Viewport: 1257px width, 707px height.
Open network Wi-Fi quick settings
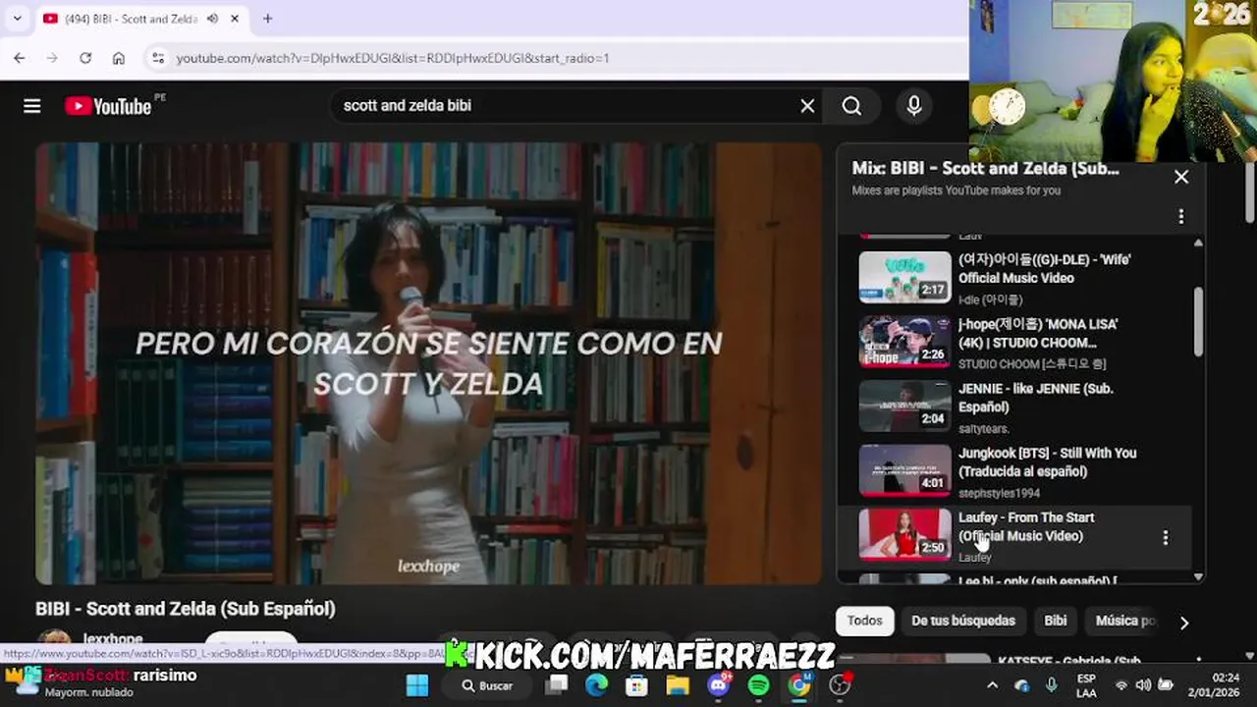[1121, 685]
